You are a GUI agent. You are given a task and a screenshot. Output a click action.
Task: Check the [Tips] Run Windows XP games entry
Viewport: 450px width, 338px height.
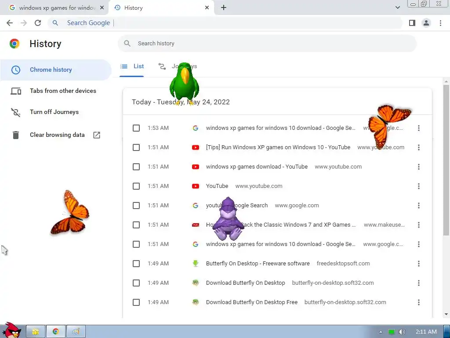tap(136, 147)
